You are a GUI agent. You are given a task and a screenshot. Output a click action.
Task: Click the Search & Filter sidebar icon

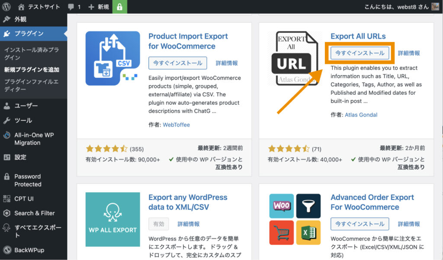(7, 213)
